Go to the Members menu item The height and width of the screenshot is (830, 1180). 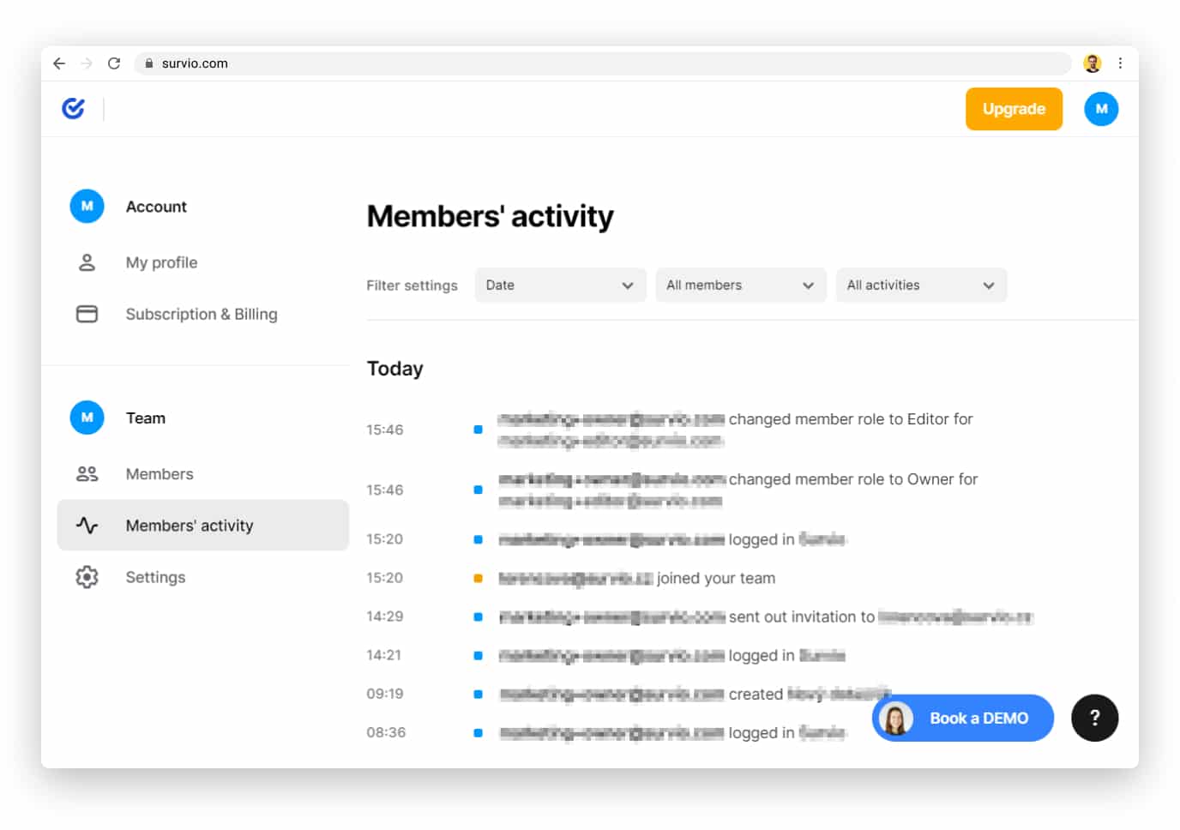160,474
